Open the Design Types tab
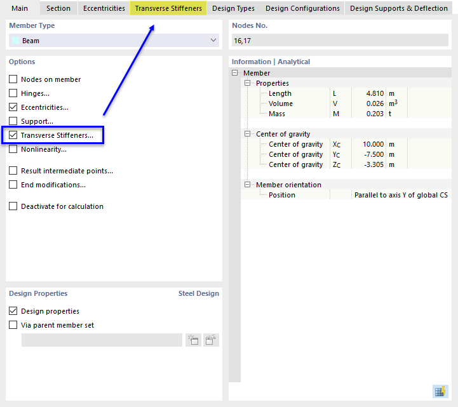The height and width of the screenshot is (407, 458). [x=233, y=8]
